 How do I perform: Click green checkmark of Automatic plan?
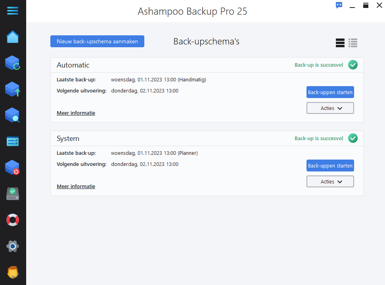pos(353,65)
